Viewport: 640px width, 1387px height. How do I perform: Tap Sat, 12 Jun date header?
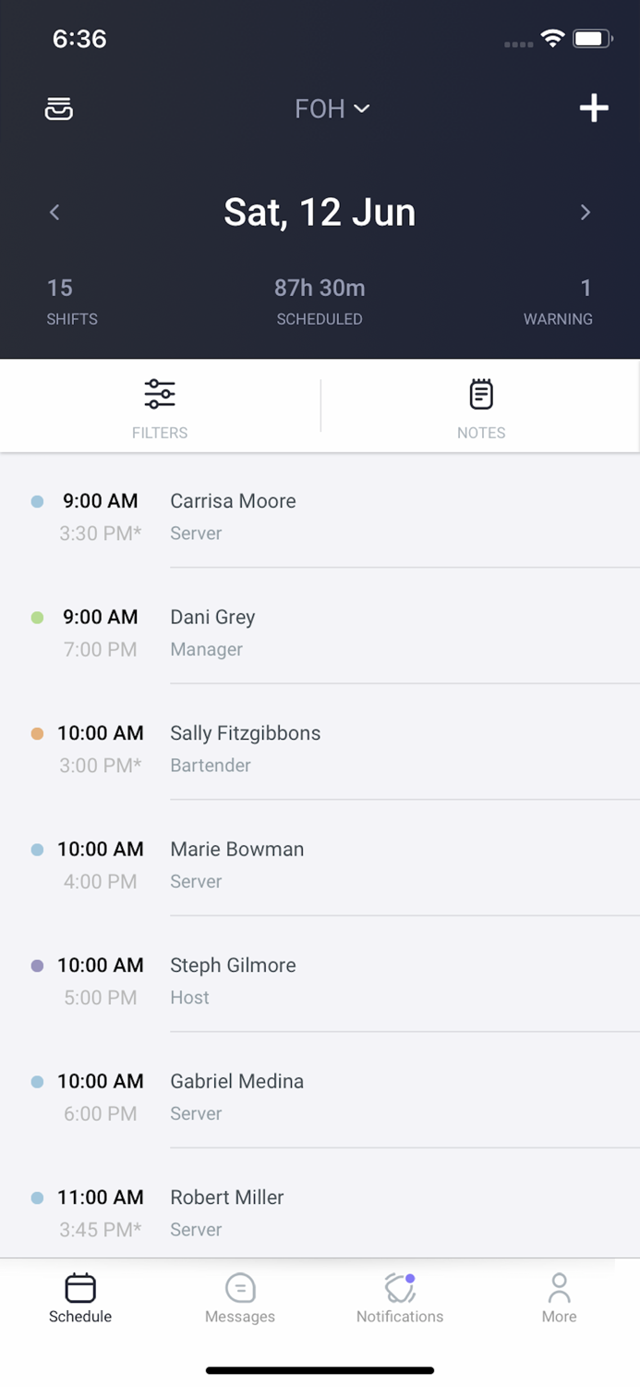320,212
